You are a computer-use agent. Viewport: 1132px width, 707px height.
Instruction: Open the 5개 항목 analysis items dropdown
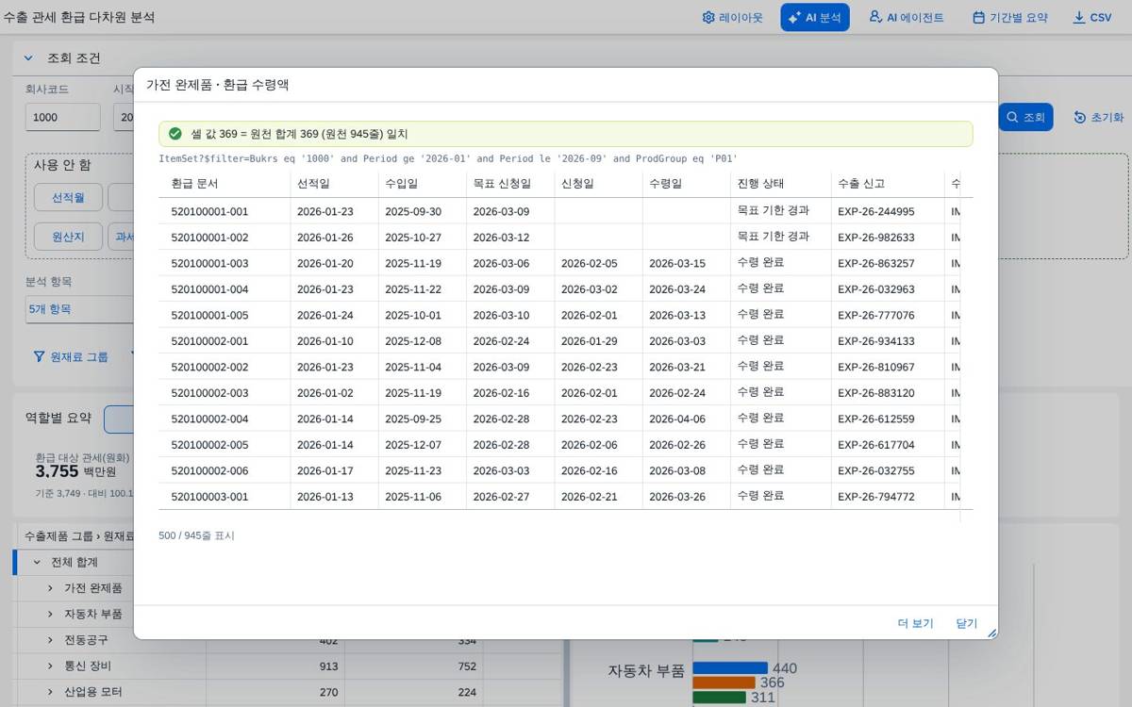point(79,309)
